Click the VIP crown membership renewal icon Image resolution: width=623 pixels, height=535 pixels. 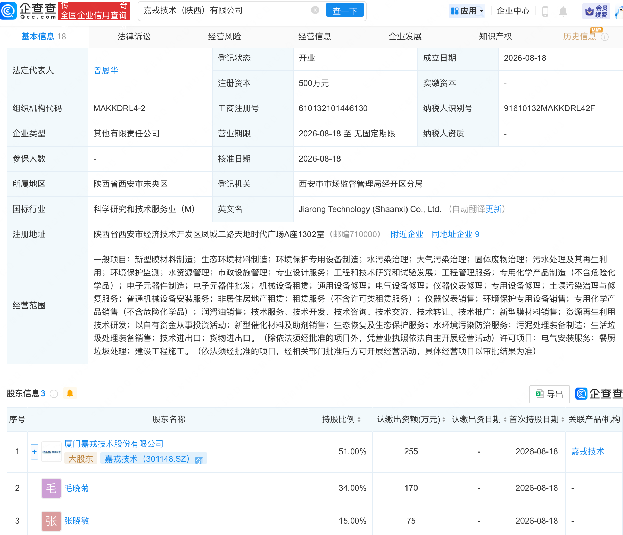click(596, 11)
